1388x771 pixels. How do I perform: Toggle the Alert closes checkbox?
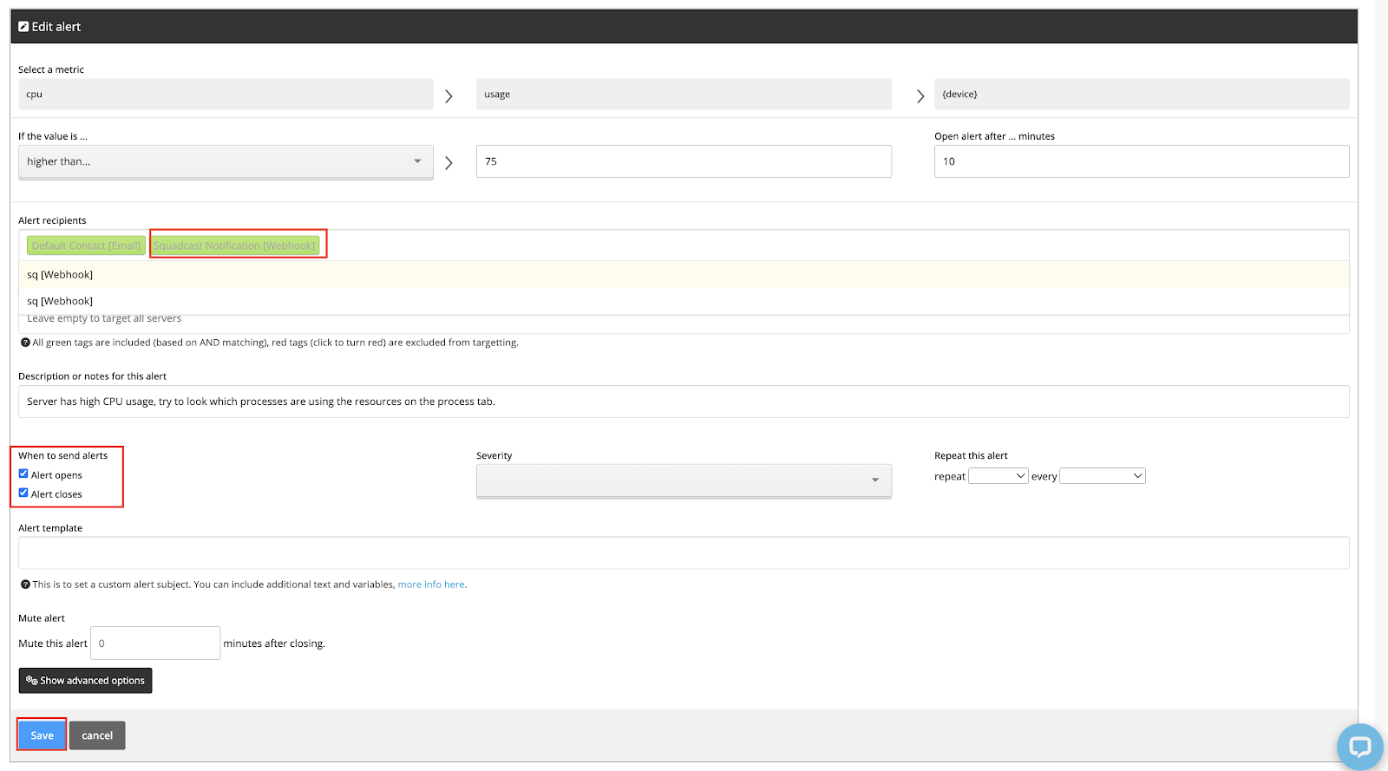[23, 493]
